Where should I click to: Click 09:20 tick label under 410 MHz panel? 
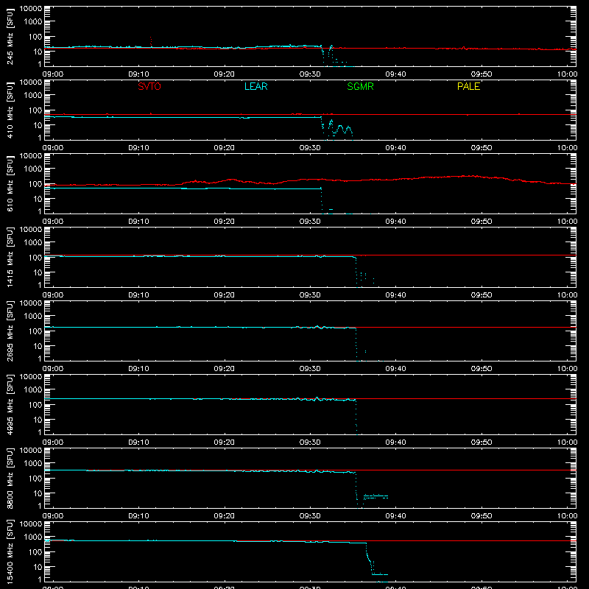pyautogui.click(x=225, y=148)
